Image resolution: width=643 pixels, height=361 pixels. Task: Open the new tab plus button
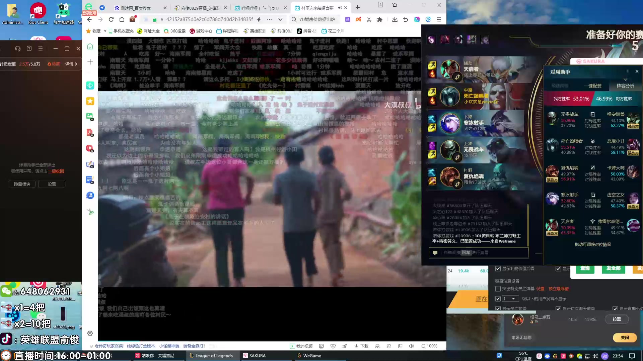[x=358, y=7]
